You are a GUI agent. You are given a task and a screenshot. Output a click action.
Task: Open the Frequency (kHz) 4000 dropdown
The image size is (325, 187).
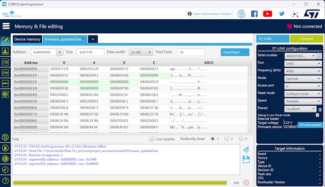coord(303,71)
